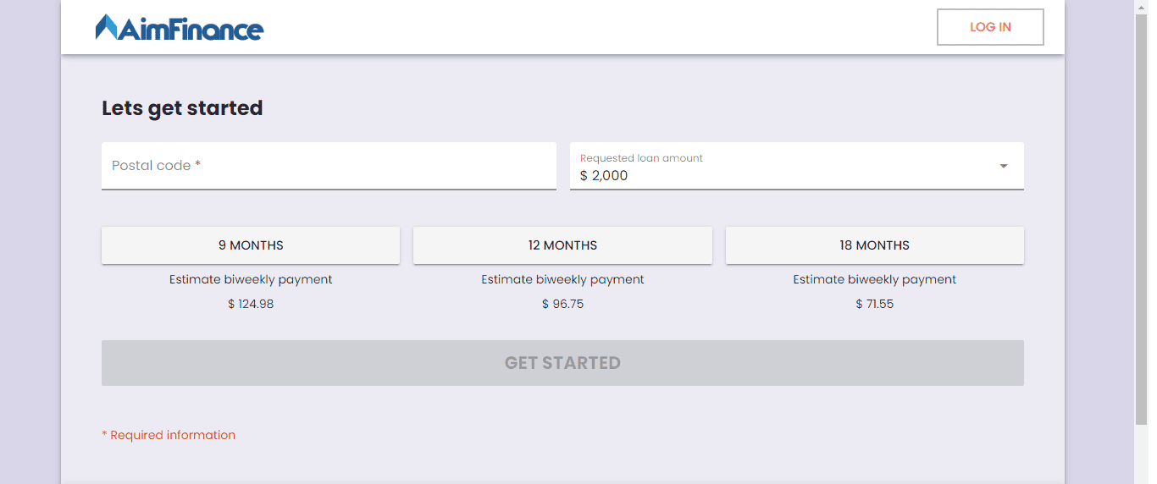This screenshot has width=1157, height=484.
Task: Click the $ 2,000 selected loan value
Action: (x=604, y=175)
